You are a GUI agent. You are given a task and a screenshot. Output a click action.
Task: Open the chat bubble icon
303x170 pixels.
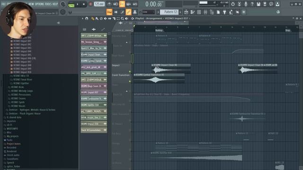[x=271, y=4]
